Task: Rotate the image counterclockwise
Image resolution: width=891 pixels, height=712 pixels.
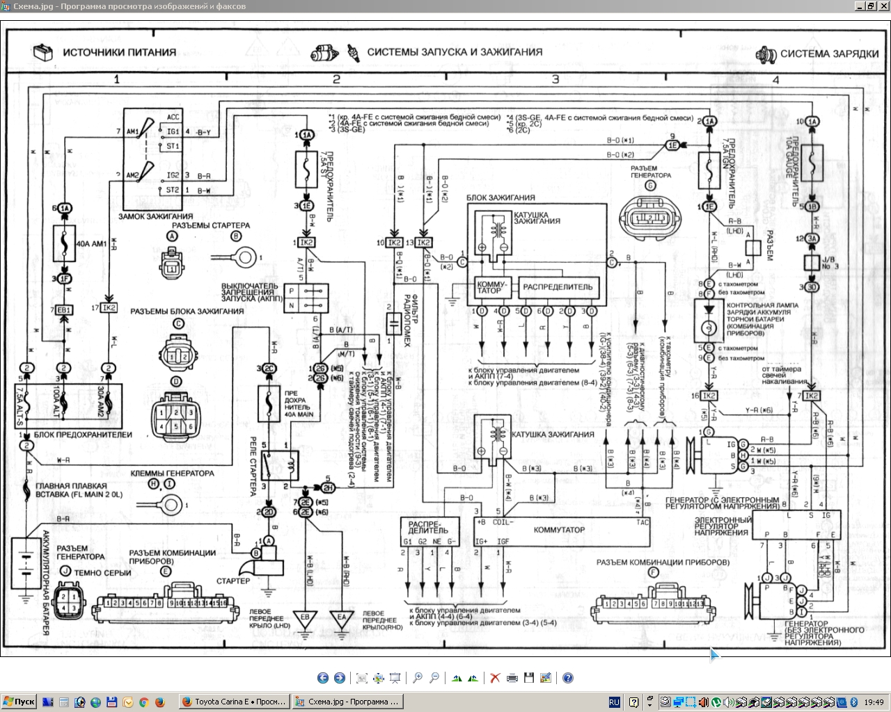Action: pos(473,678)
